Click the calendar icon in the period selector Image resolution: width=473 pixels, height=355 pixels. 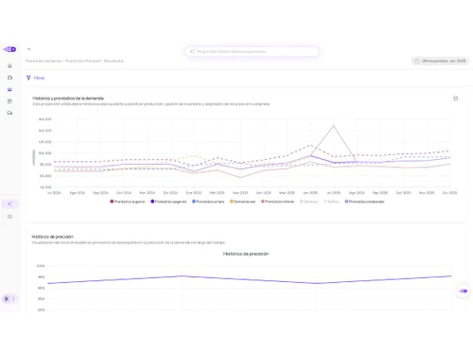(x=417, y=61)
